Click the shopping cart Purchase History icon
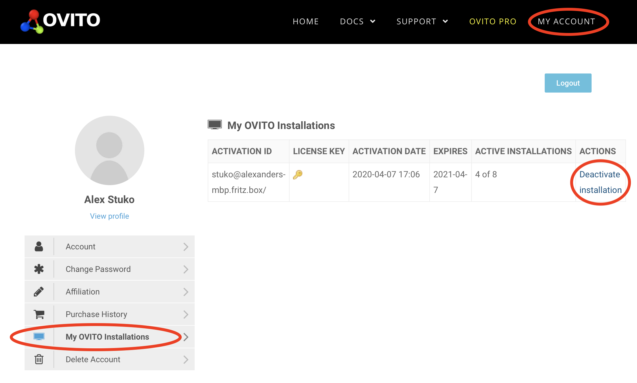Screen dimensions: 637x383 click(x=39, y=314)
